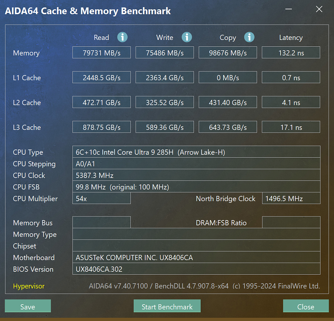Click the empty Memory Bus field
The height and width of the screenshot is (321, 334).
[102, 222]
